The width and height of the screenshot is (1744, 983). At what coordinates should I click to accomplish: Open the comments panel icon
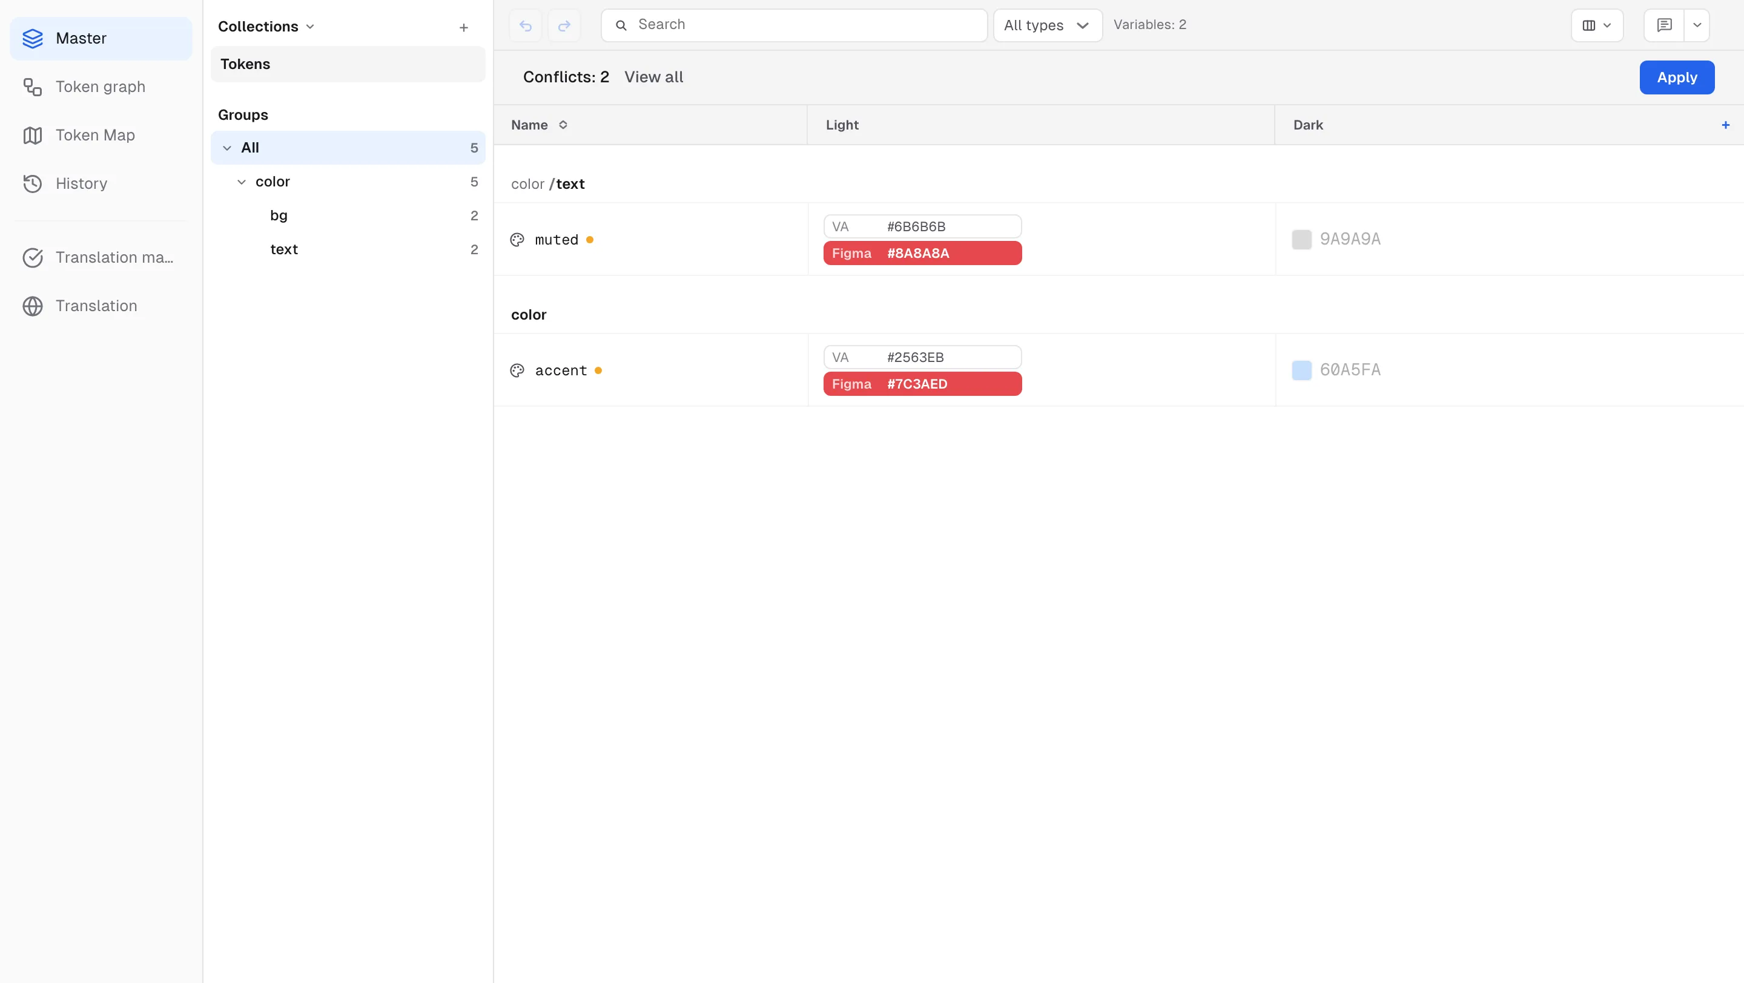(x=1664, y=25)
